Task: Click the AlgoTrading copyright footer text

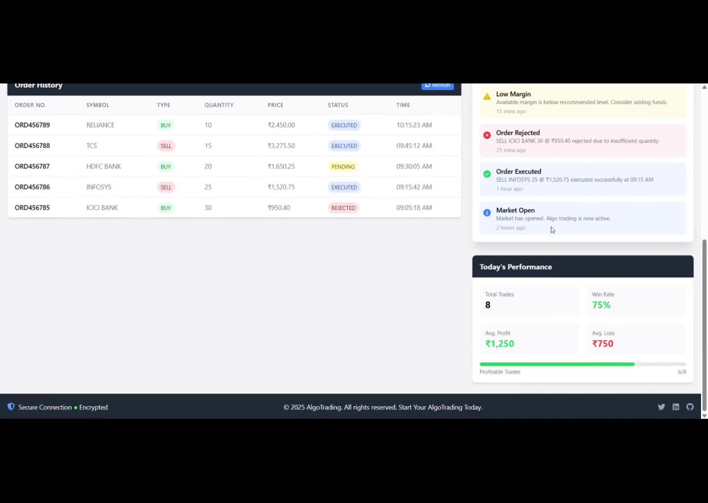Action: [382, 407]
